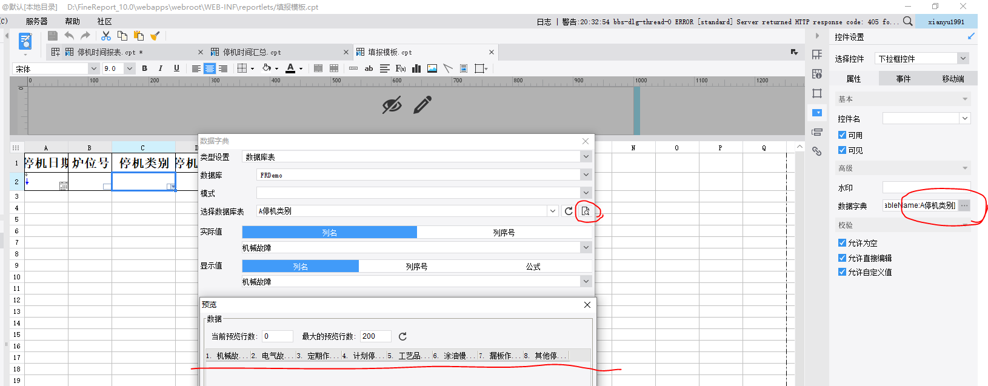Insert formula with F(x) icon
The width and height of the screenshot is (988, 386).
coord(401,68)
